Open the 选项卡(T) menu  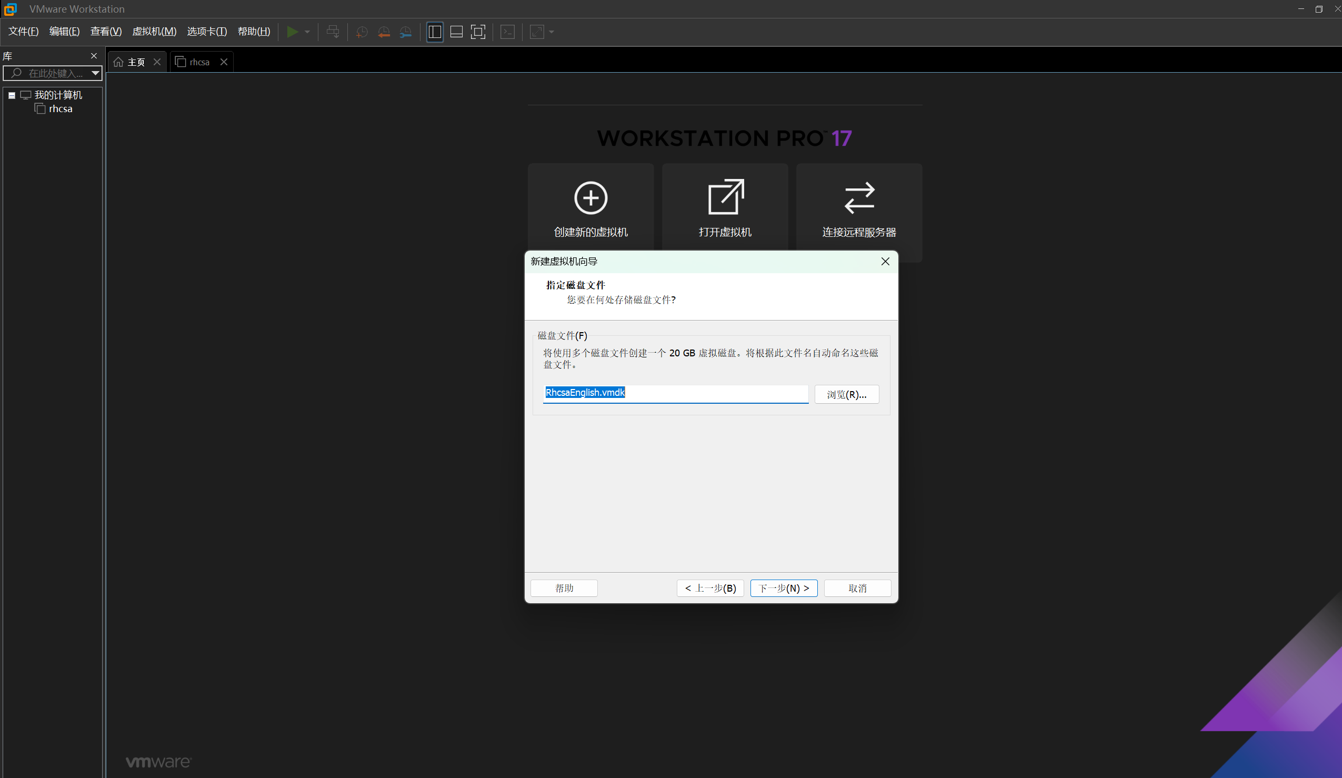[207, 32]
